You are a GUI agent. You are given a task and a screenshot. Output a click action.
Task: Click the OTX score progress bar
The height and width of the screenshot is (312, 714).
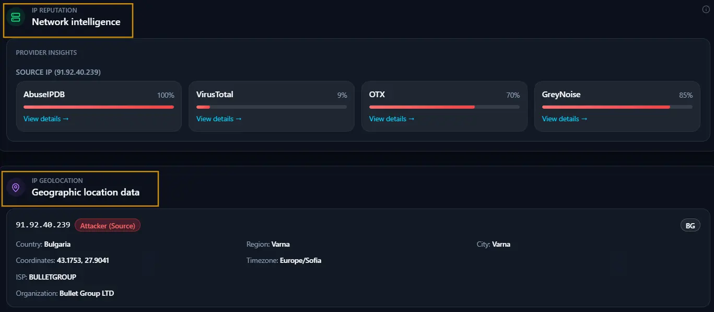point(444,107)
